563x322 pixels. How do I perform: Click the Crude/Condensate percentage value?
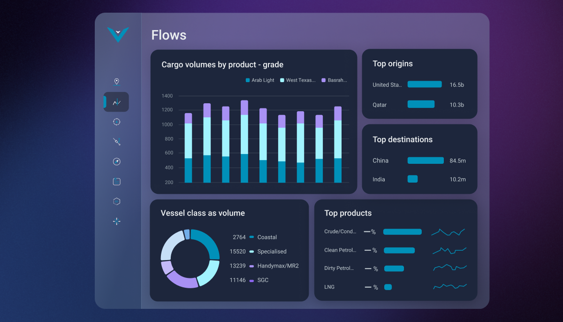(x=370, y=231)
